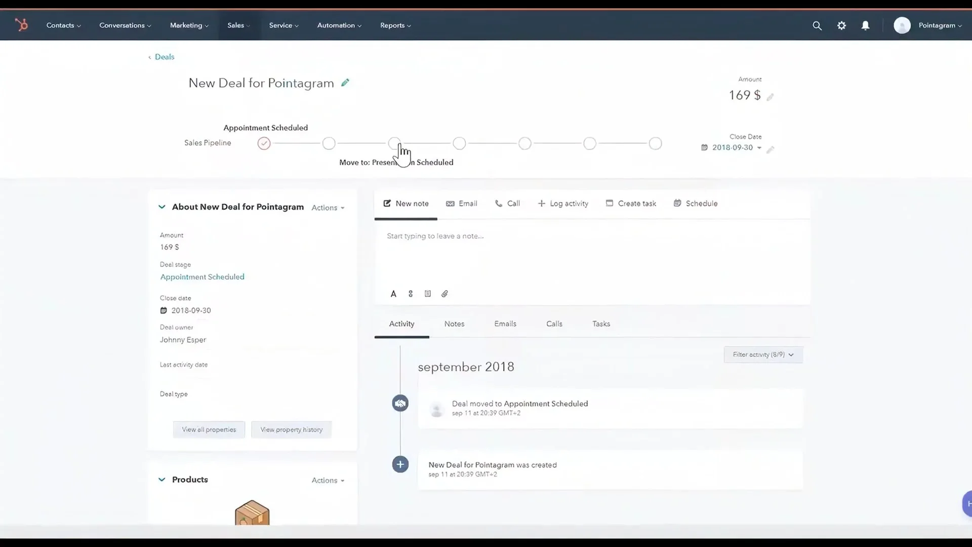The image size is (972, 547).
Task: Open the search magnifier icon
Action: (817, 25)
